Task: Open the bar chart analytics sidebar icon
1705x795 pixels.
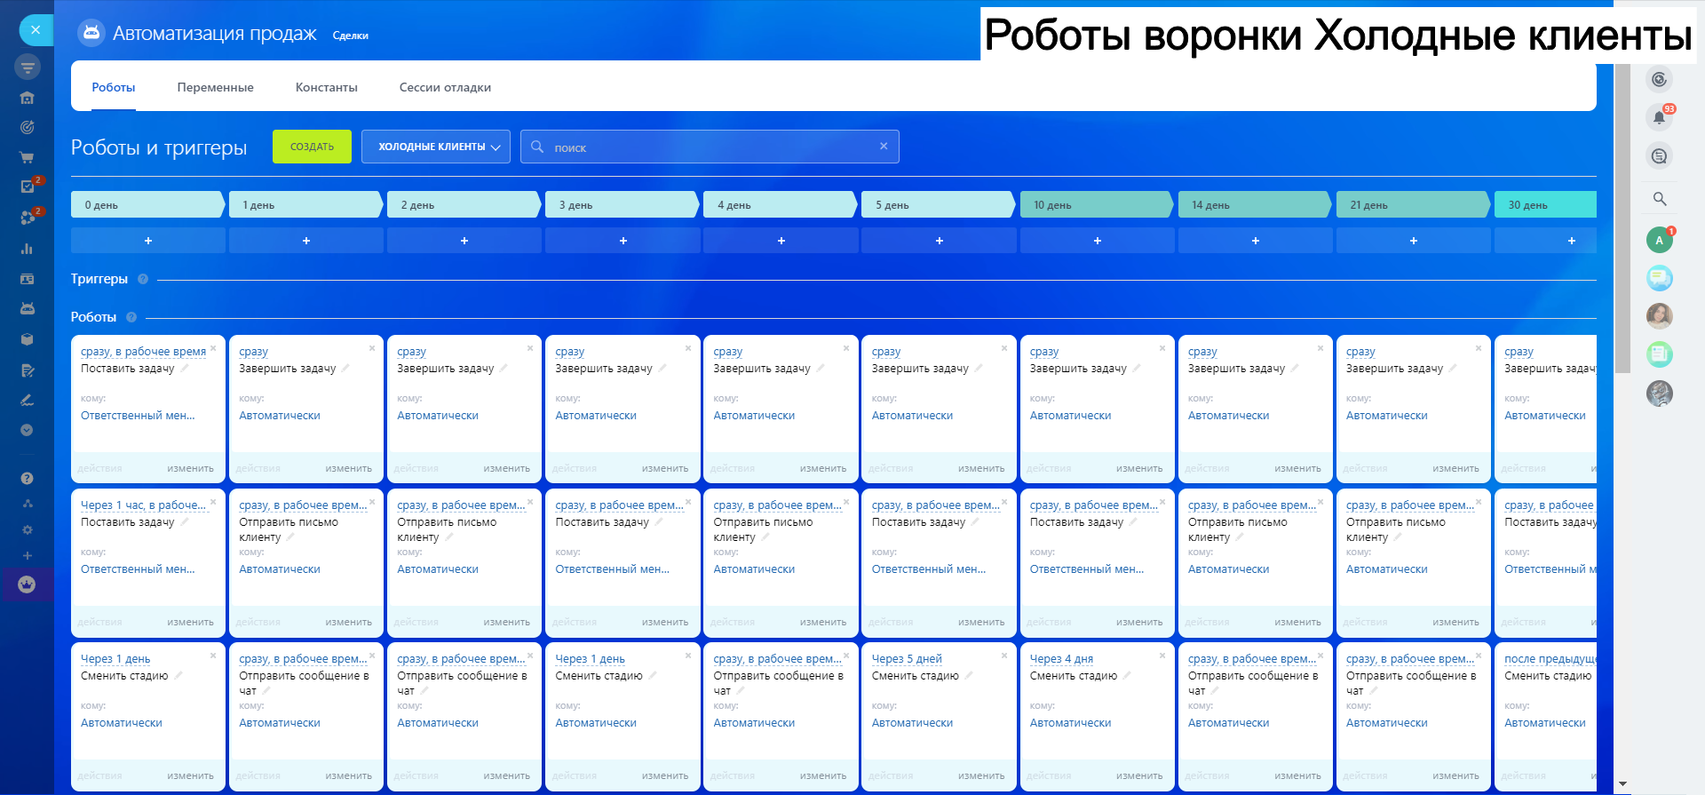Action: coord(27,249)
